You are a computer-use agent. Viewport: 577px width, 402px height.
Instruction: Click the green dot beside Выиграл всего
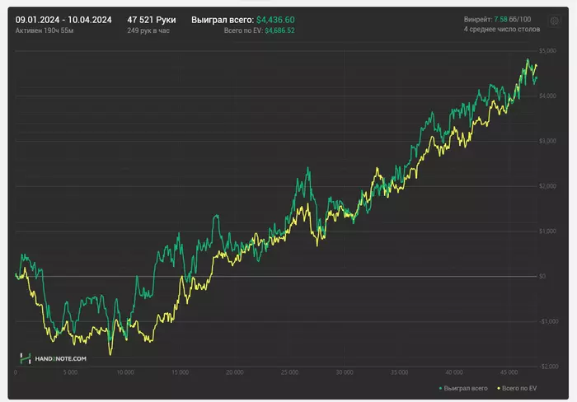[441, 386]
